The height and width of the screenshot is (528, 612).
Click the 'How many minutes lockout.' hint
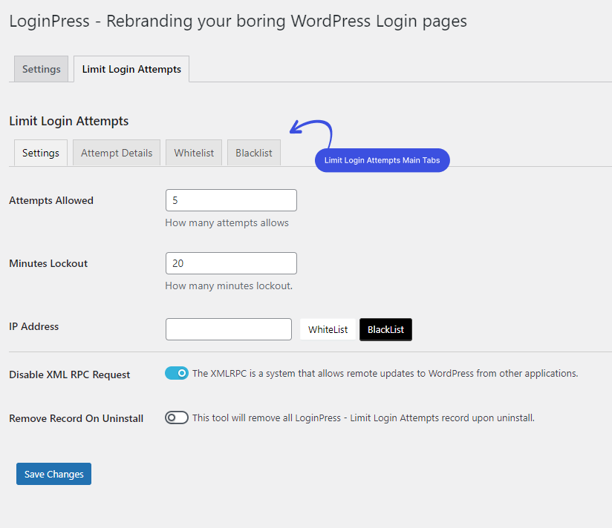coord(229,286)
